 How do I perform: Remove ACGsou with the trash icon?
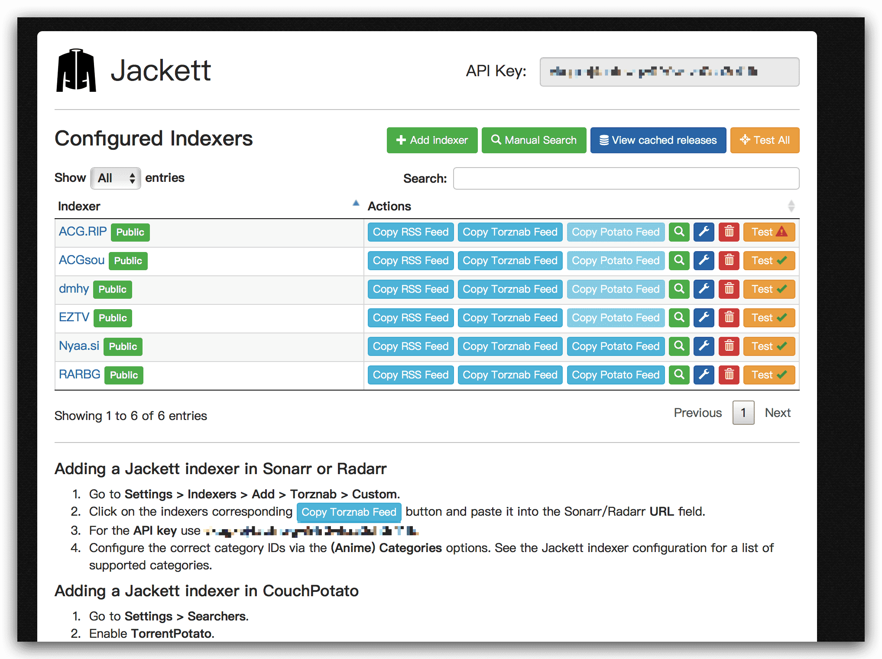pos(729,261)
